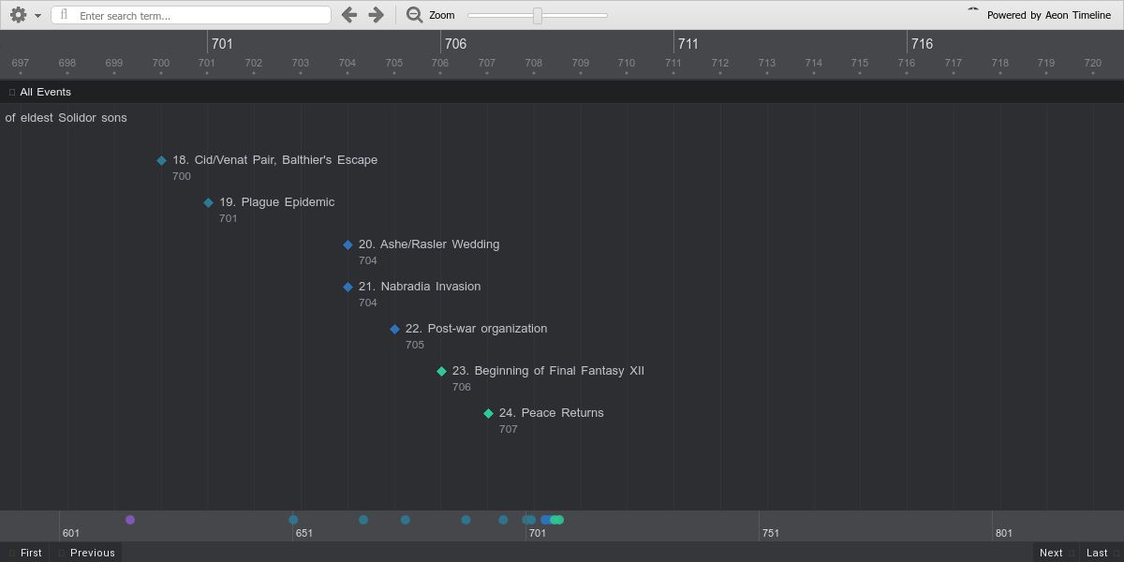
Task: Select the Plague Epidemic diamond marker
Action: pos(208,202)
